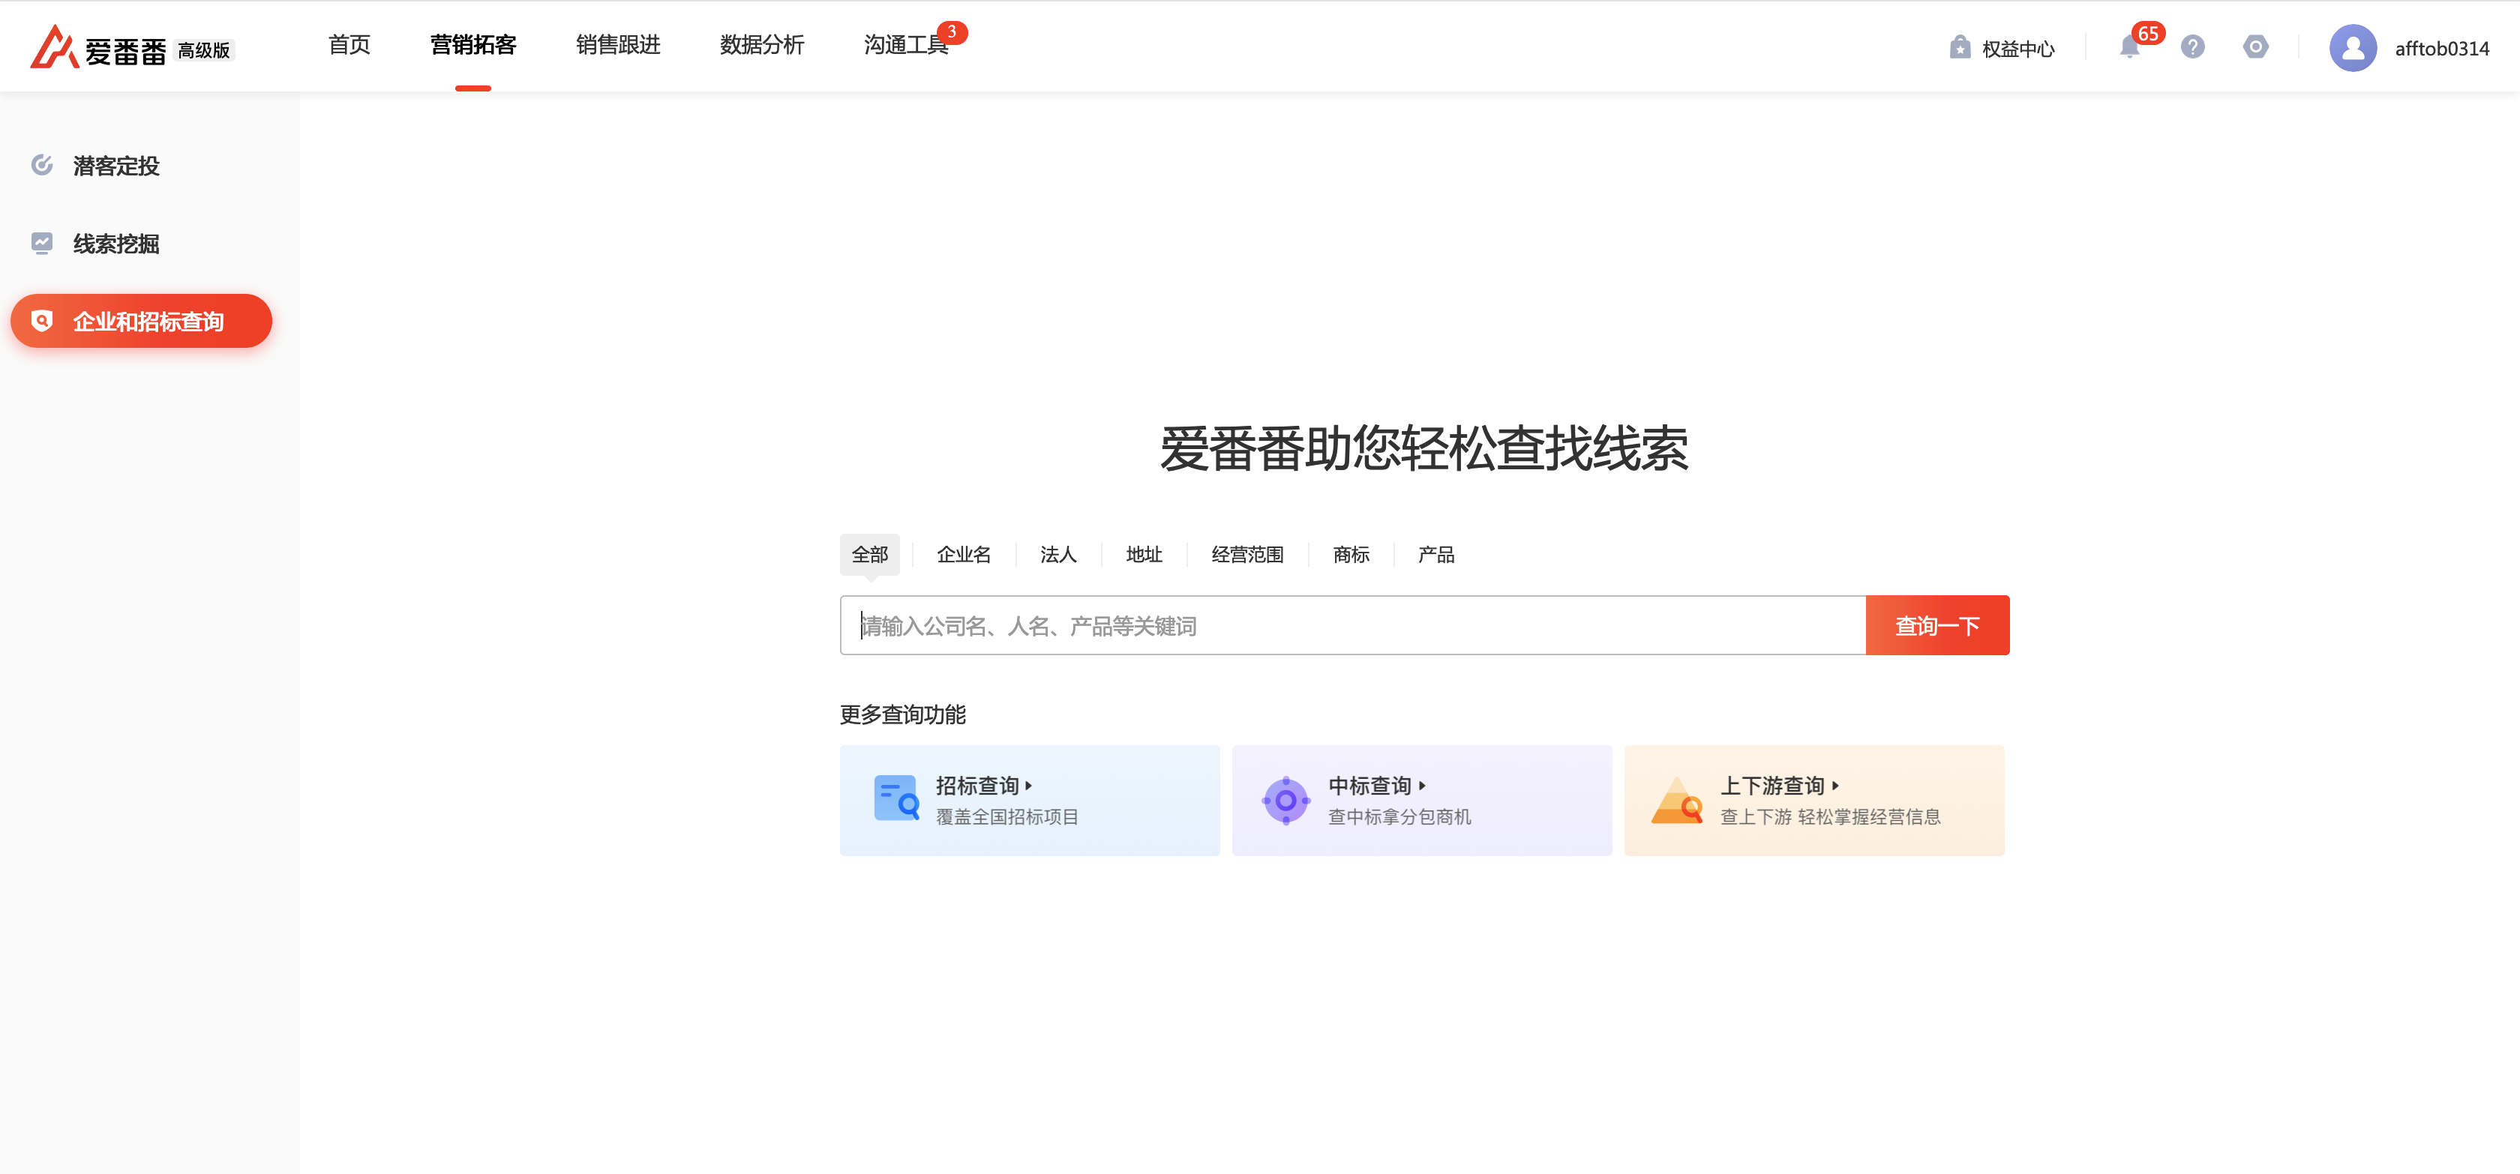Click the 权益中心 bag icon
Image resolution: width=2520 pixels, height=1174 pixels.
tap(1960, 47)
